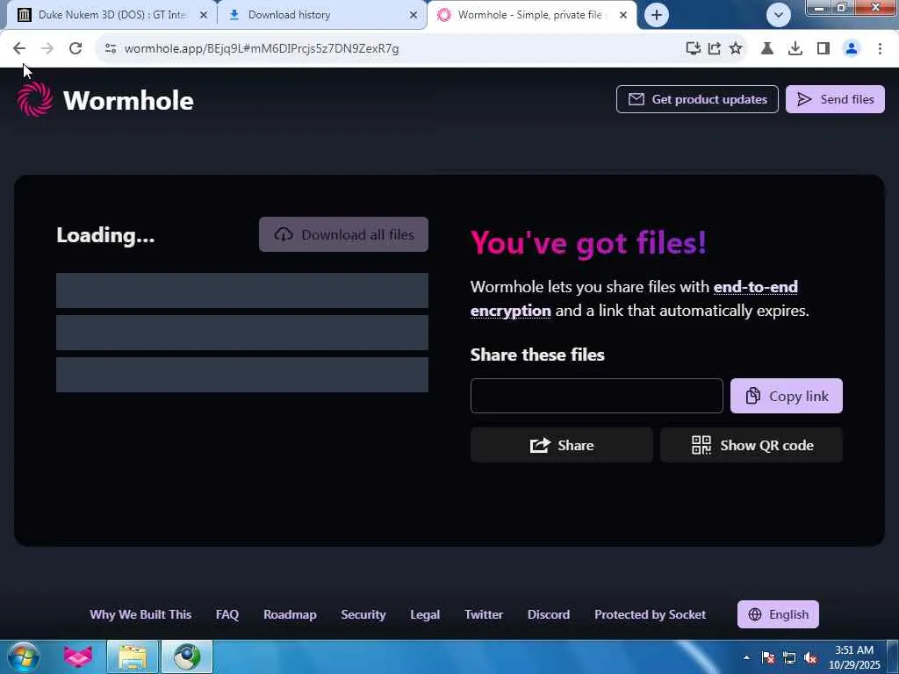Select the Wormhole tab
899x674 pixels.
529,15
